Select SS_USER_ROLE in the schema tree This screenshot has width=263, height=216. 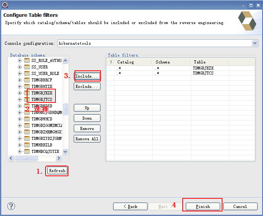(45, 73)
